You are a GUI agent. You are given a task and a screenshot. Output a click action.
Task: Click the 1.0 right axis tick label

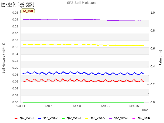point(152,13)
